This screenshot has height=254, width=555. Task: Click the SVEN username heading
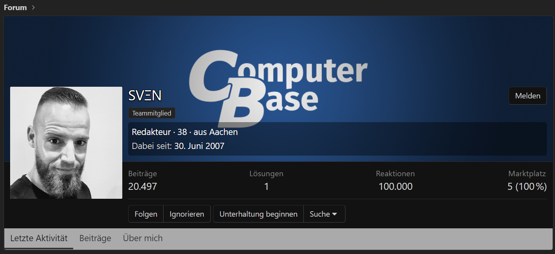tap(144, 96)
